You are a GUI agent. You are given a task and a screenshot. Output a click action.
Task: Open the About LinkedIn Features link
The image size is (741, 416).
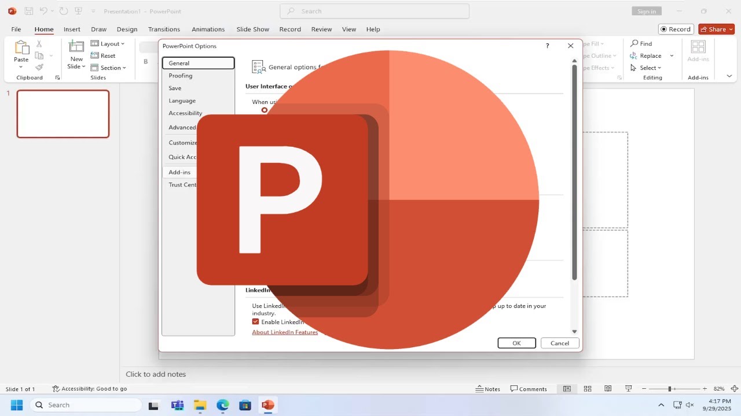pyautogui.click(x=285, y=332)
